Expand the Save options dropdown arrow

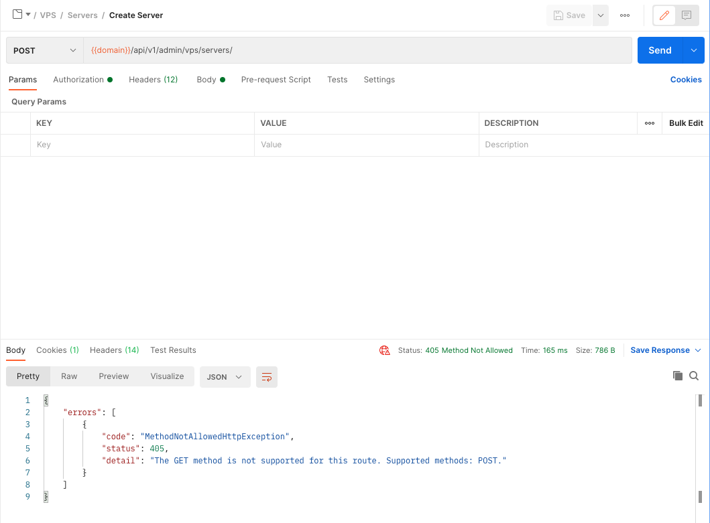click(x=601, y=15)
